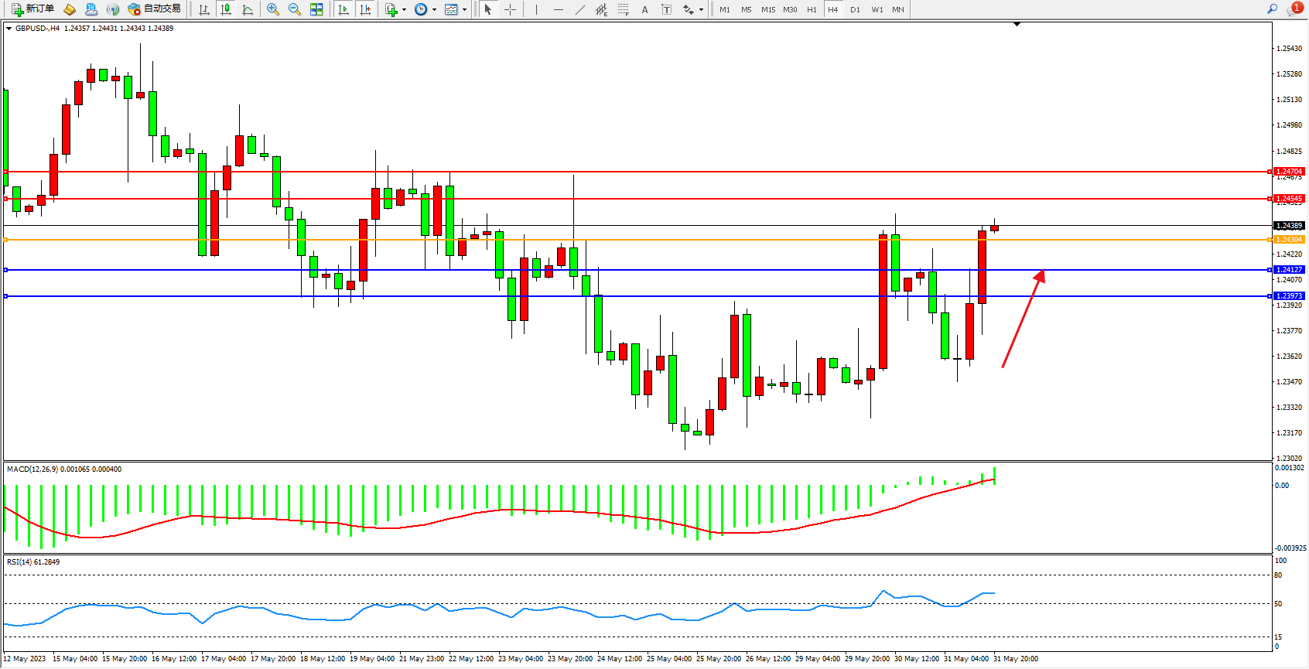
Task: Toggle AutoTrading (自动交易) on or off
Action: (x=154, y=9)
